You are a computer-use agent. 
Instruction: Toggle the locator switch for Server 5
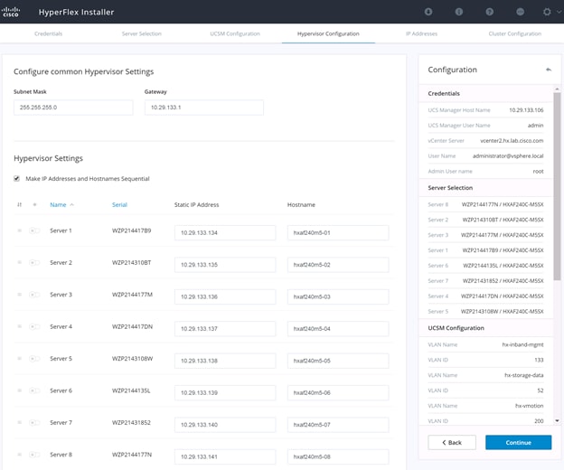tap(34, 359)
